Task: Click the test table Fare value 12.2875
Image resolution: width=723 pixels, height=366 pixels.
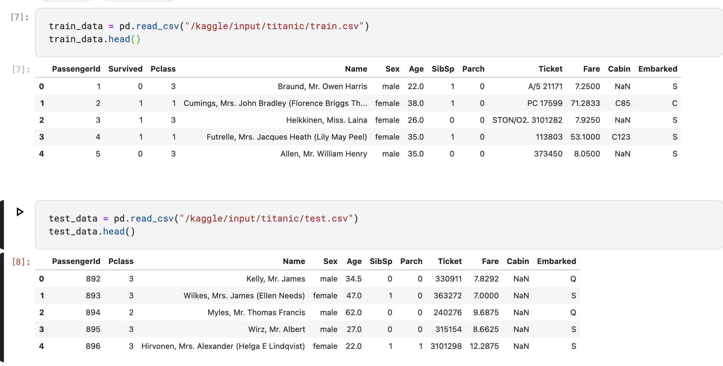Action: tap(484, 346)
